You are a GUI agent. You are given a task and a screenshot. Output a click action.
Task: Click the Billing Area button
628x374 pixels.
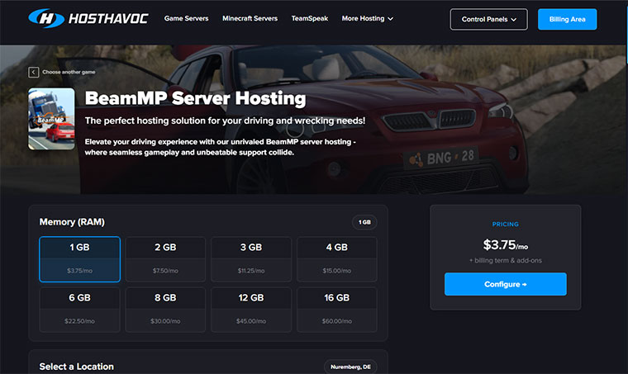coord(567,19)
